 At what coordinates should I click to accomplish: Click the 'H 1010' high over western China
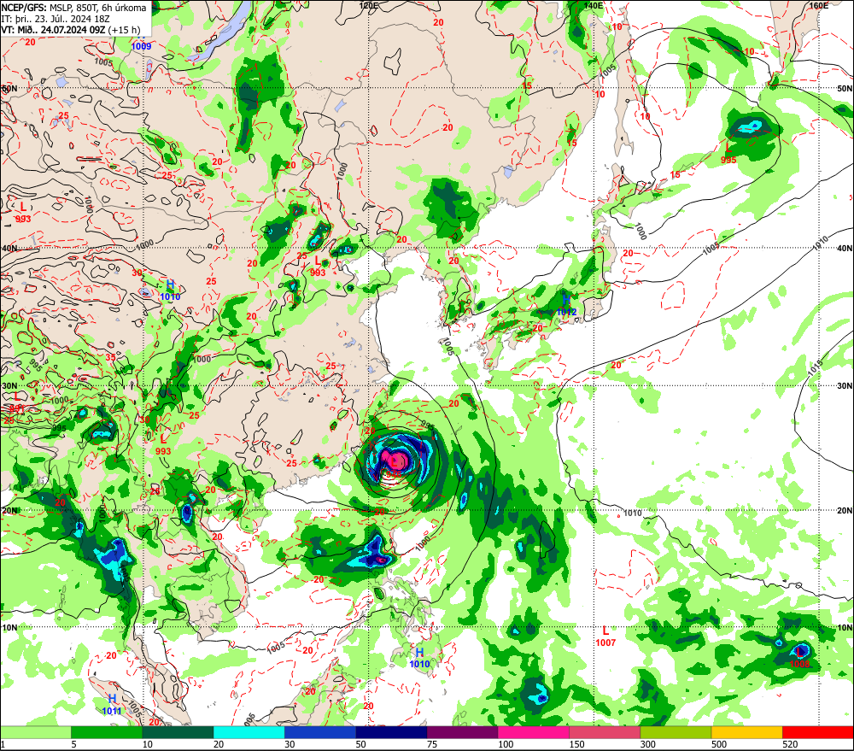point(170,290)
